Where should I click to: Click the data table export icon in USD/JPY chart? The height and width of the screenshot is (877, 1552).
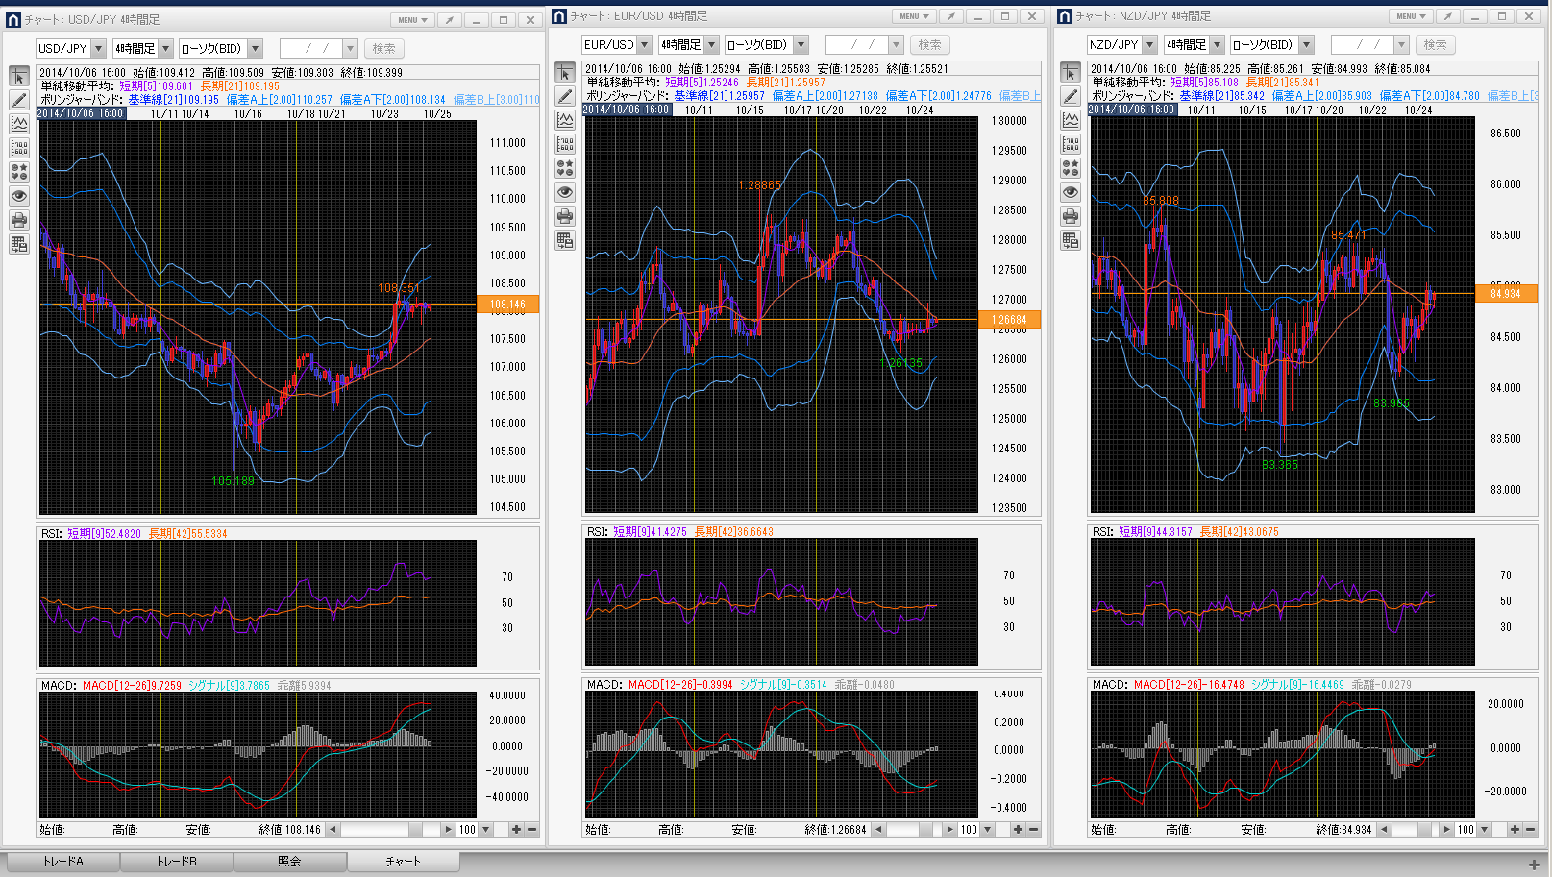click(19, 244)
